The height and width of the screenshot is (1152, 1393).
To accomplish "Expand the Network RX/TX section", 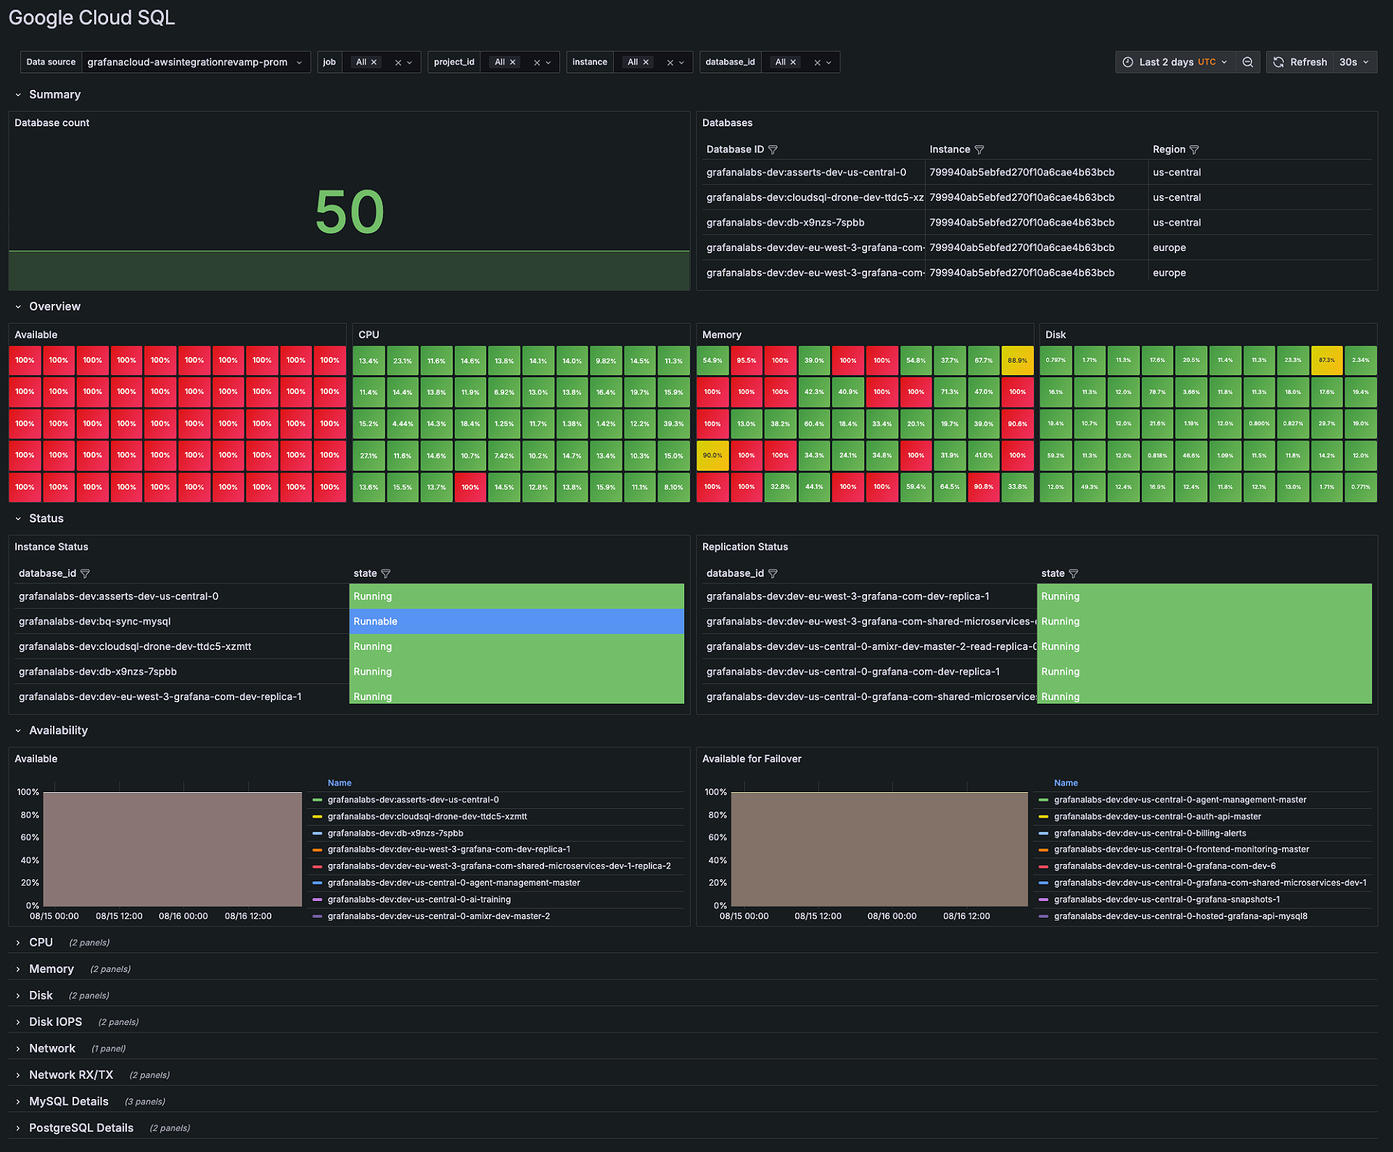I will pos(71,1074).
